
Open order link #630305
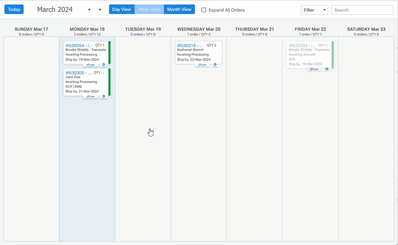click(x=78, y=73)
